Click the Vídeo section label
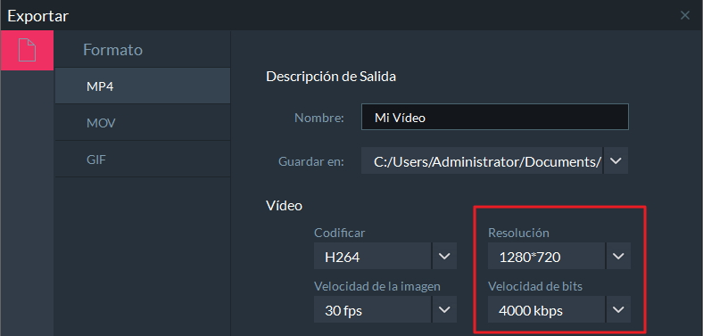This screenshot has width=703, height=336. point(285,206)
